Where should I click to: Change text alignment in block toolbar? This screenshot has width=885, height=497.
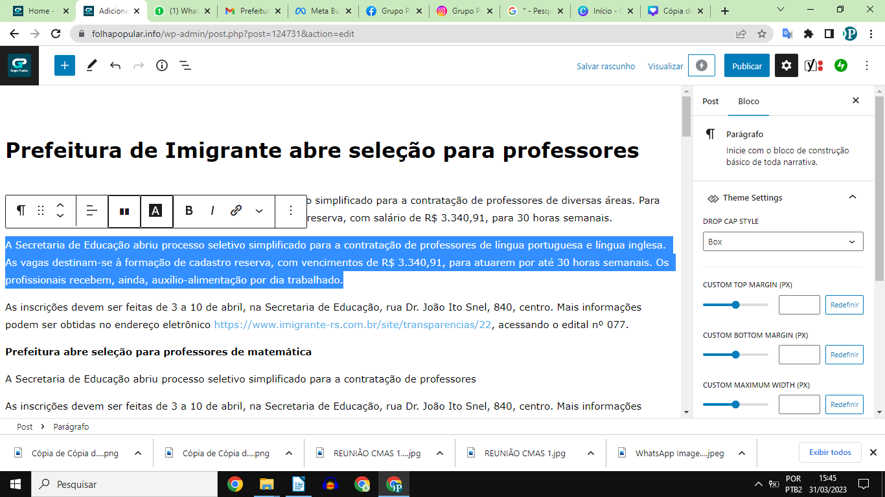click(92, 210)
